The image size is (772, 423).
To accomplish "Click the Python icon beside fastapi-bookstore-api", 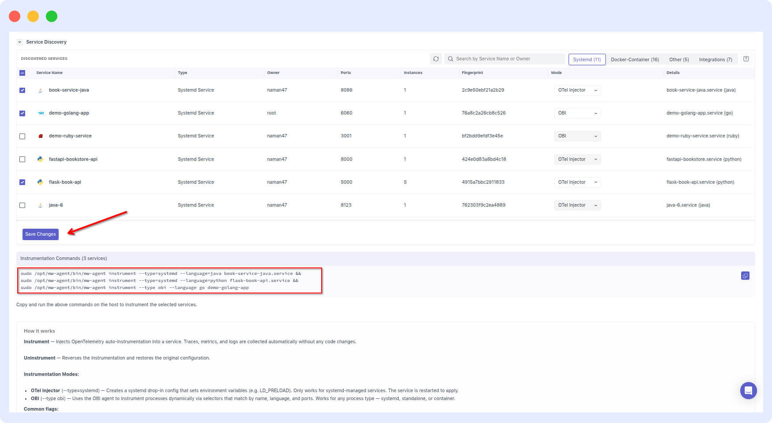I will click(x=40, y=159).
